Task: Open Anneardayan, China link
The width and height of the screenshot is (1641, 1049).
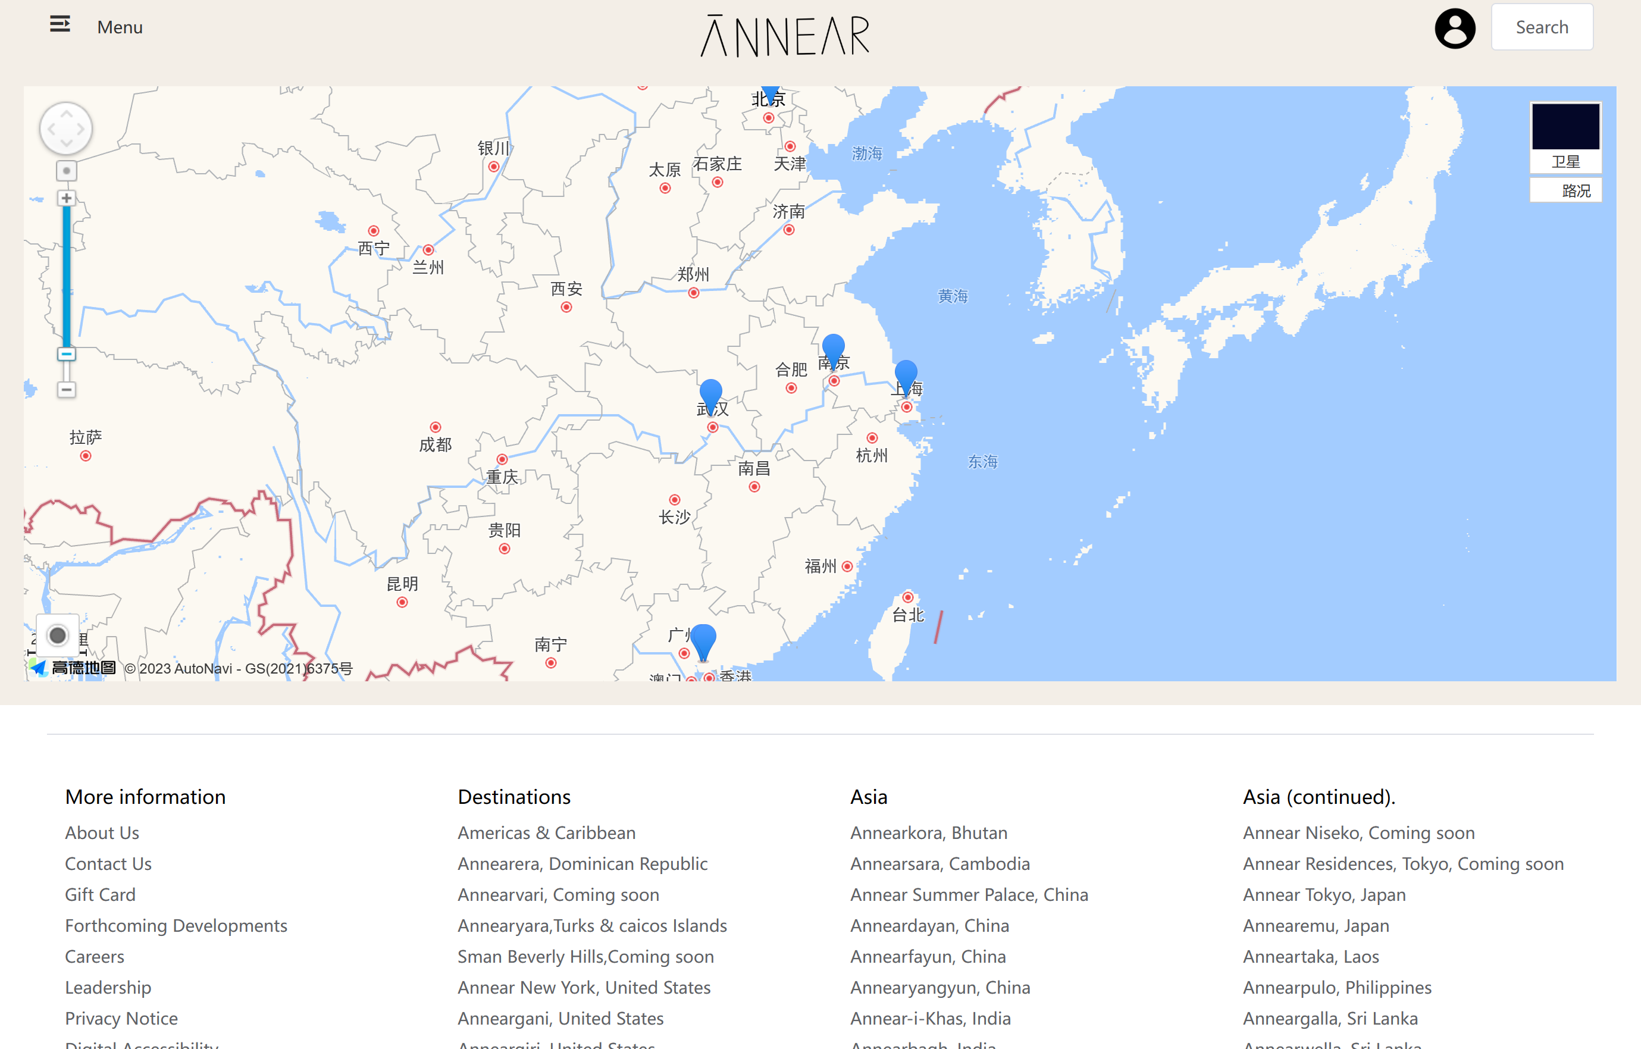Action: [x=929, y=926]
